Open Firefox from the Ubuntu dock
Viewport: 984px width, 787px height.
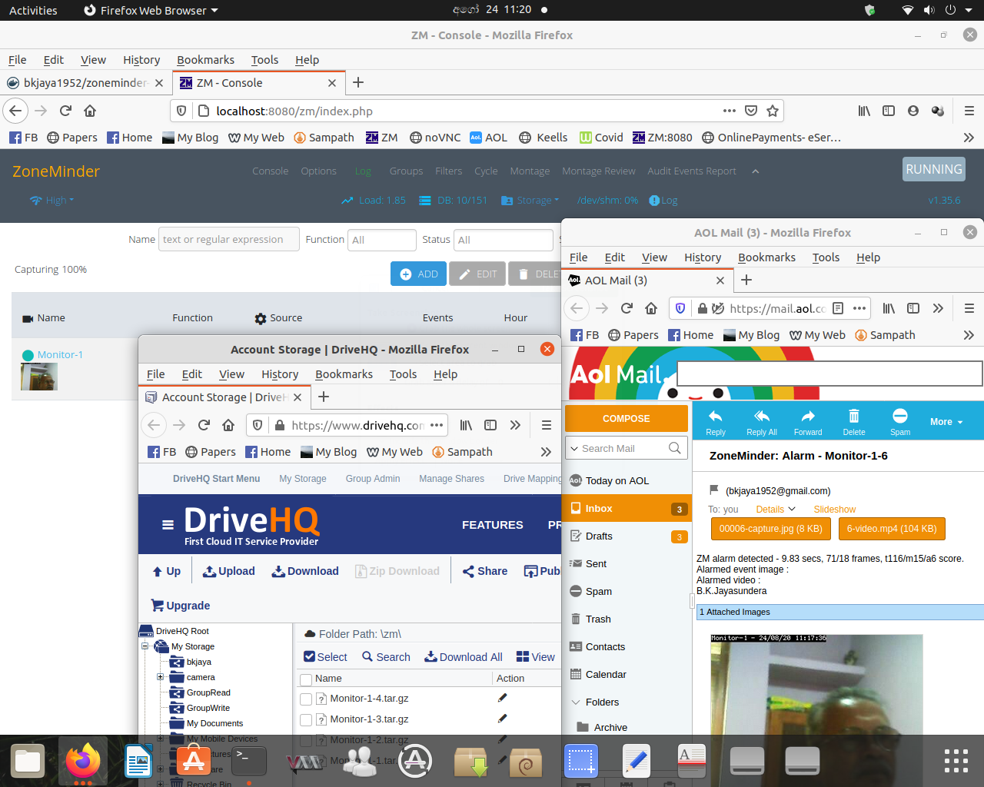83,762
